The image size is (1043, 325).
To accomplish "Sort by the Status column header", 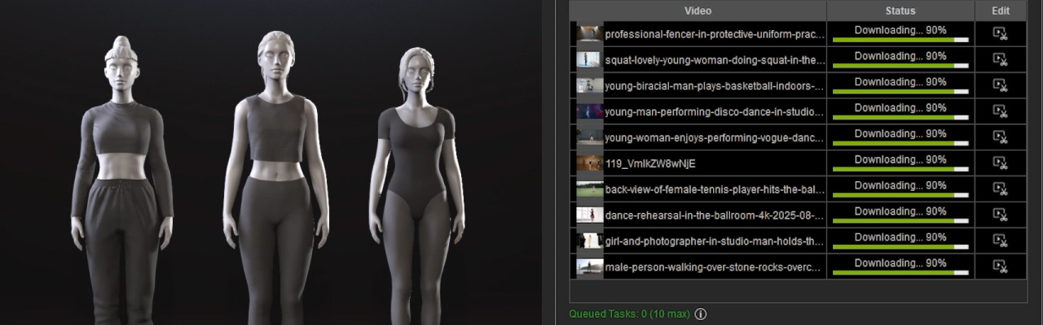I will point(900,11).
